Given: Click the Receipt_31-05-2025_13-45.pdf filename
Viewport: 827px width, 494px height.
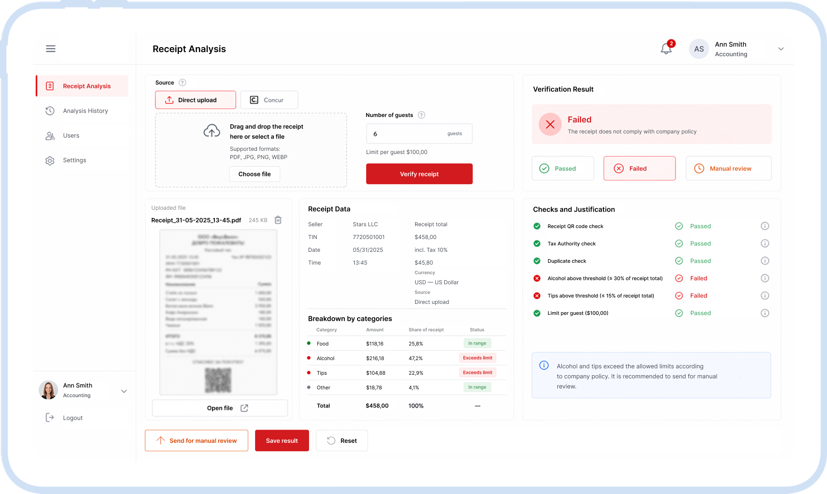Looking at the screenshot, I should (196, 220).
